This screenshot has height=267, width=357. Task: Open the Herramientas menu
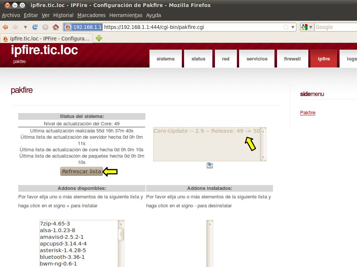(x=126, y=15)
